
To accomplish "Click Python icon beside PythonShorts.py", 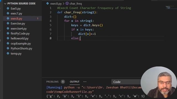I will pos(8,48).
